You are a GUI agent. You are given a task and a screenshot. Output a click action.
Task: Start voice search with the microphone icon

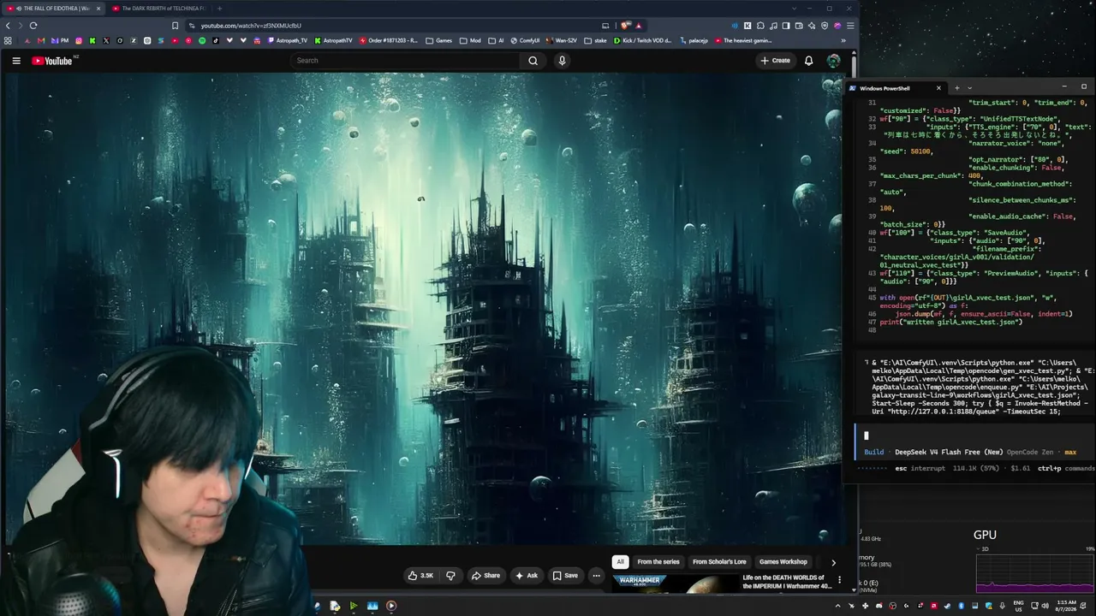562,61
